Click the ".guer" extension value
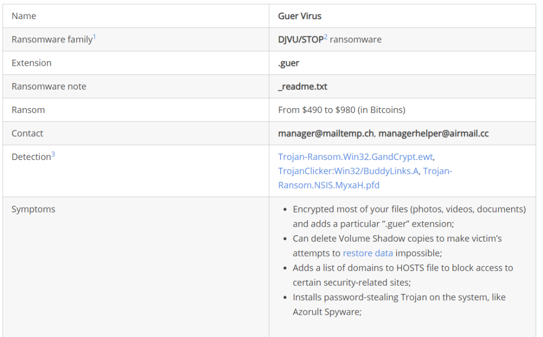This screenshot has height=337, width=543. point(288,63)
